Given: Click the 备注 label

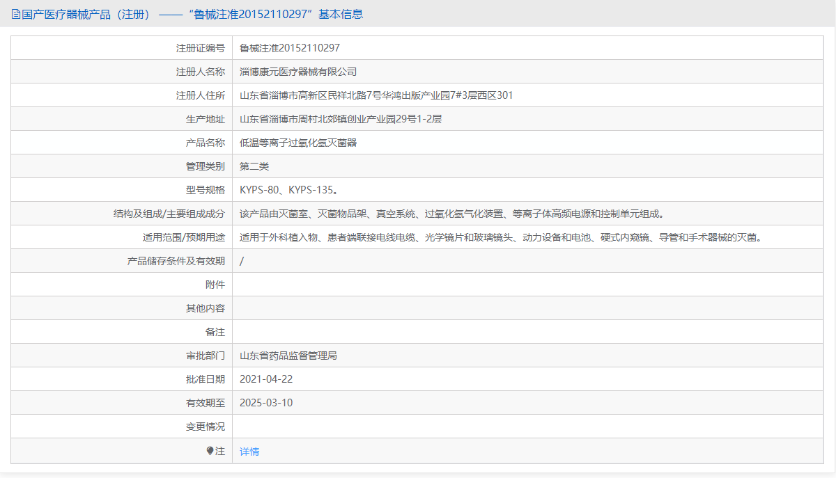Looking at the screenshot, I should click(x=215, y=332).
